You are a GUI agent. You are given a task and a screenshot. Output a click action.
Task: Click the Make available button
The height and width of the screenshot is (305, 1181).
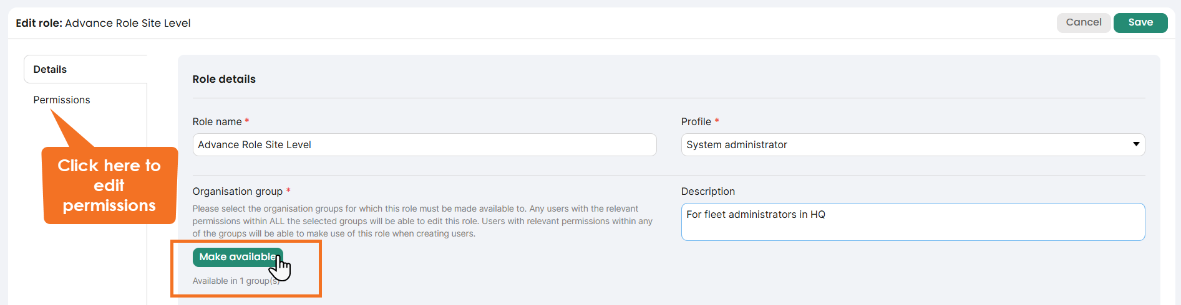(238, 257)
